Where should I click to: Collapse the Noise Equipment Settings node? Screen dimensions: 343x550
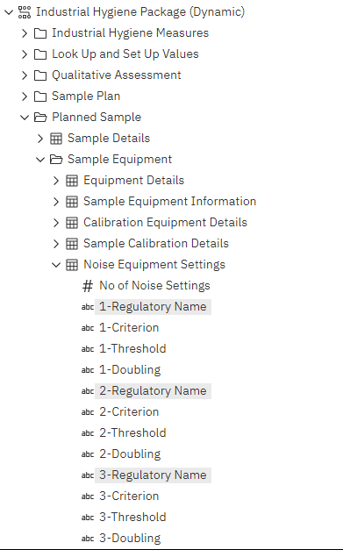point(56,265)
